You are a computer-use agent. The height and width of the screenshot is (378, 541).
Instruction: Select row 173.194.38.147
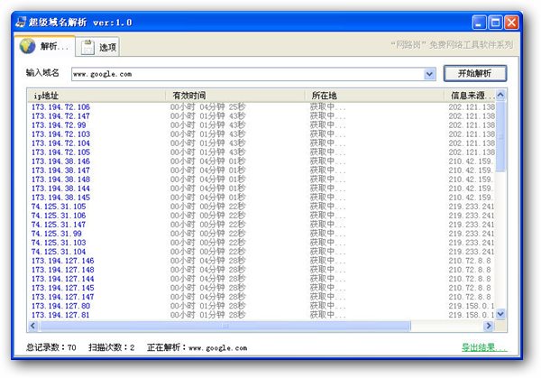tap(261, 171)
